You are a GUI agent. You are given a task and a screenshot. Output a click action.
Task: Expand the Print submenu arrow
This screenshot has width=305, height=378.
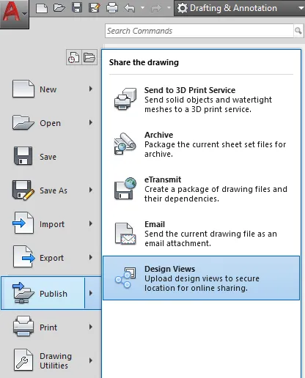91,327
